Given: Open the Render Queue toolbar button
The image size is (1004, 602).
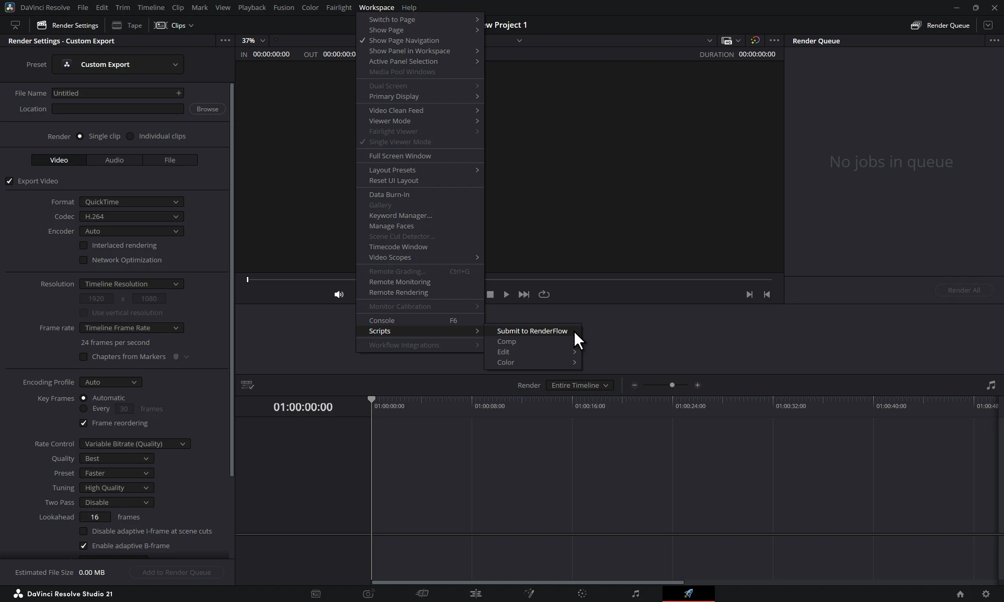Looking at the screenshot, I should 940,25.
